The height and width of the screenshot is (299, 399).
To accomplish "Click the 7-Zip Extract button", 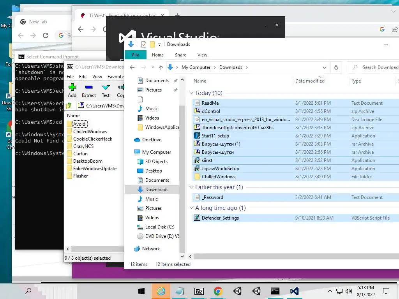I will pos(89,90).
